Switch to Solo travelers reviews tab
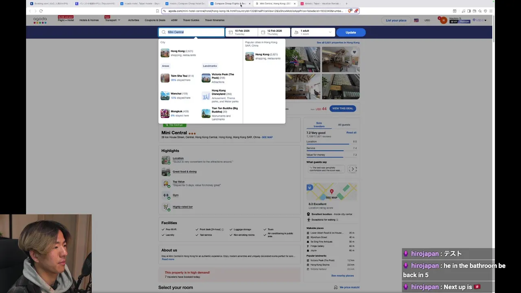 (319, 125)
